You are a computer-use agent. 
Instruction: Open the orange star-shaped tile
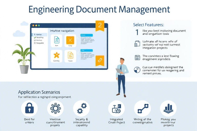[56, 55]
